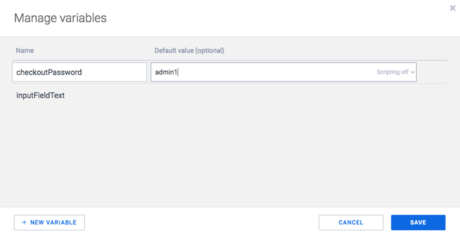Click the 'Scripting off' label text
Viewport: 460px width, 237px height.
392,72
